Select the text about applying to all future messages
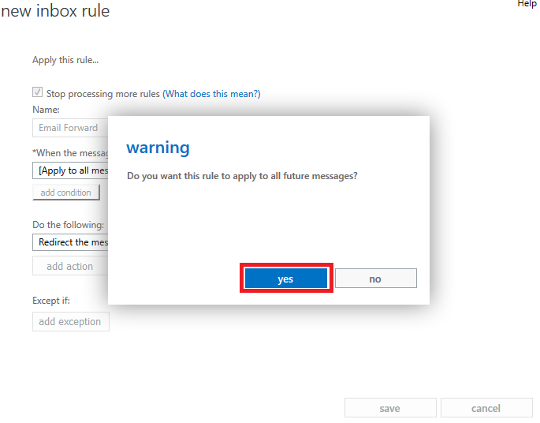Viewport: 540px width, 423px height. click(242, 176)
